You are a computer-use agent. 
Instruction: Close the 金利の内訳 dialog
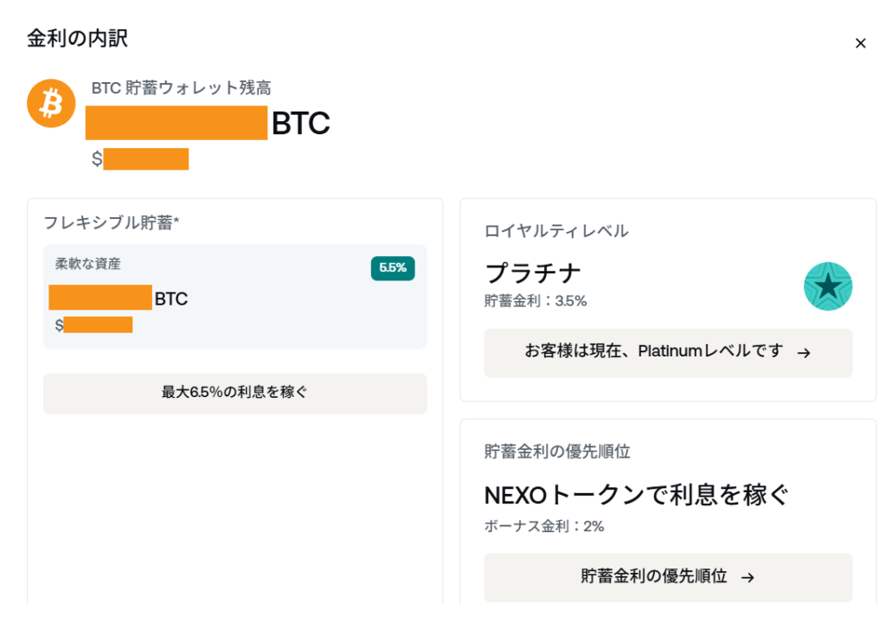(860, 43)
